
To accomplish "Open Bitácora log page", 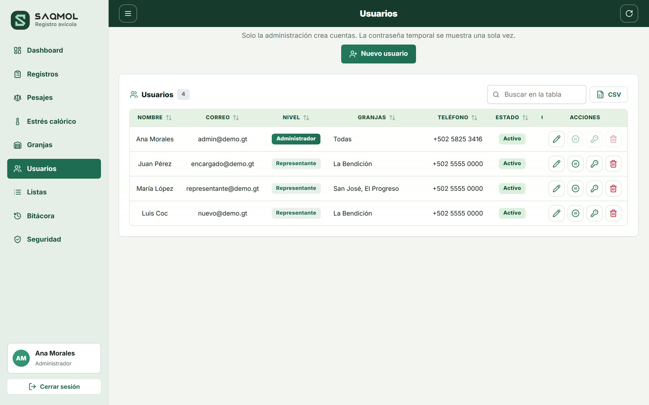I will point(54,216).
